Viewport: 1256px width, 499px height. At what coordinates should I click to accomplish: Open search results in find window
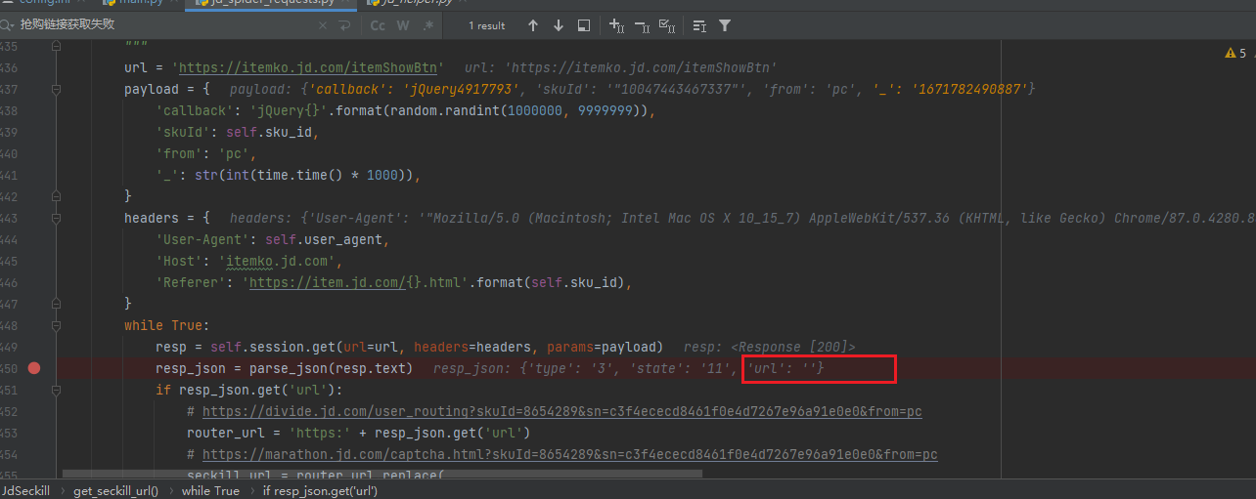pyautogui.click(x=584, y=25)
